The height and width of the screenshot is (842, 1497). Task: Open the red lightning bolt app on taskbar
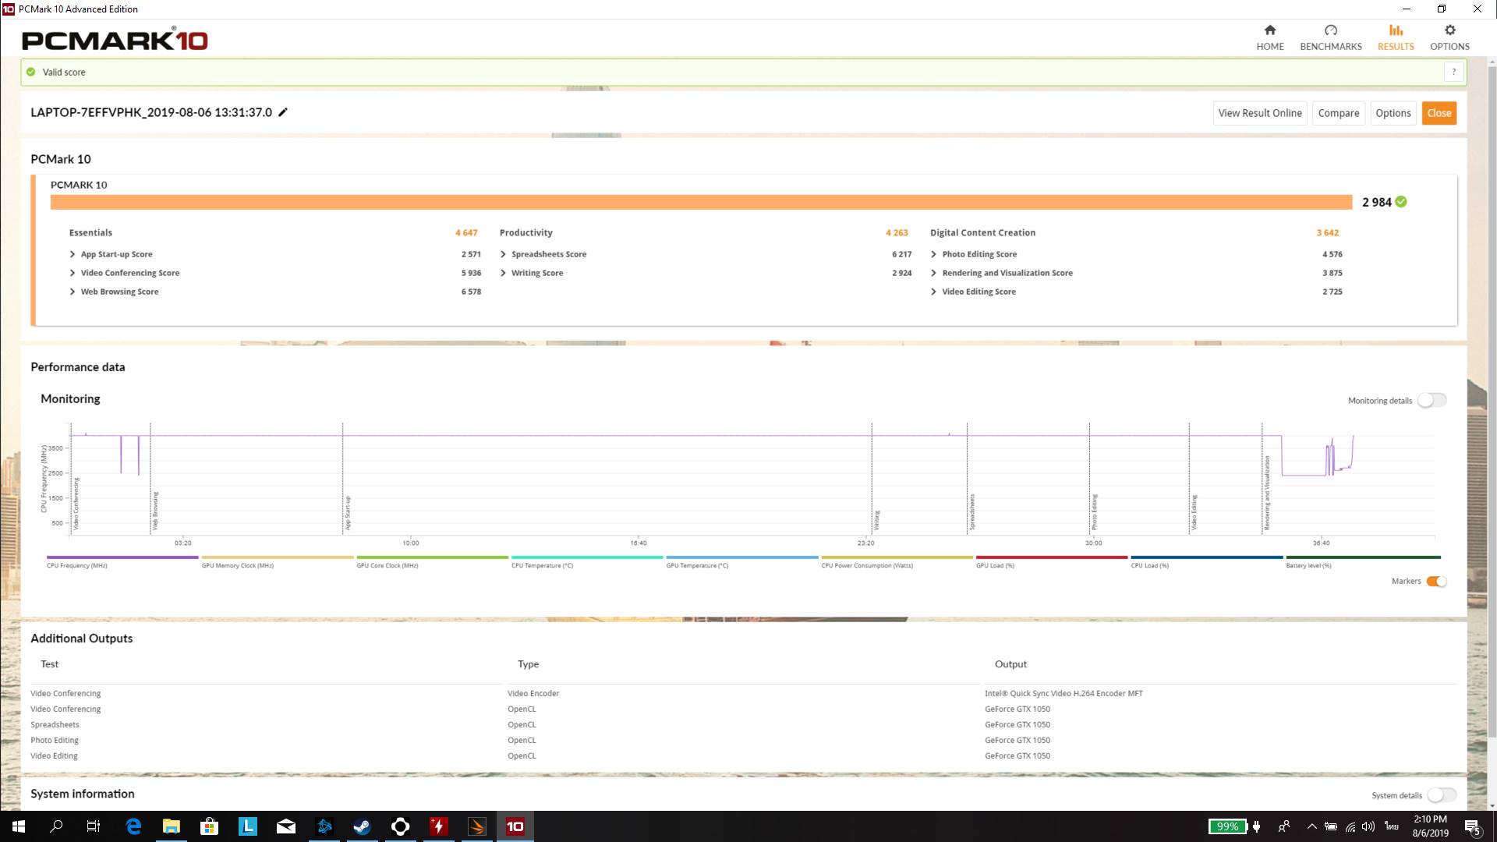click(x=439, y=826)
